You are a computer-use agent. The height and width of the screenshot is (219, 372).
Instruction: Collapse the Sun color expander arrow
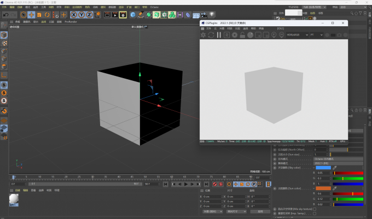314,188
